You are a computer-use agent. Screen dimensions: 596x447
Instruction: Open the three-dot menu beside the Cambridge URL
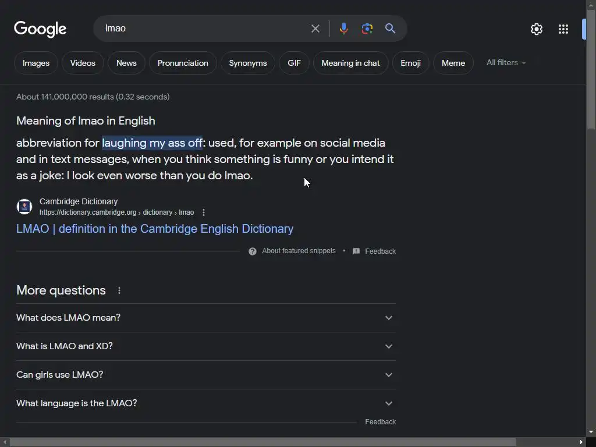point(204,212)
